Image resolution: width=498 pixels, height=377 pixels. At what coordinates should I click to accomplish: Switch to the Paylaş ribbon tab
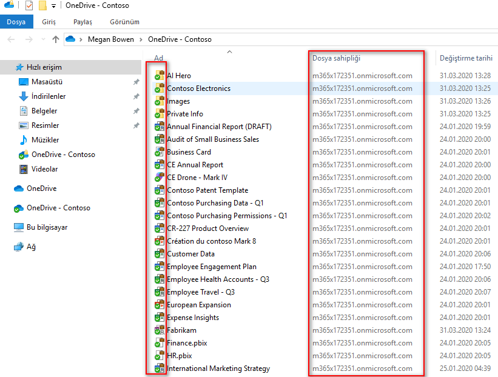click(x=82, y=22)
